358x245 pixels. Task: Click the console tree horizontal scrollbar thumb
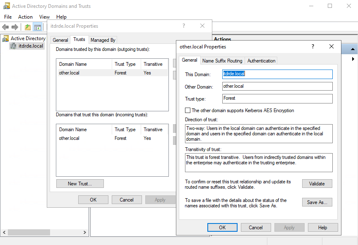tap(29, 232)
